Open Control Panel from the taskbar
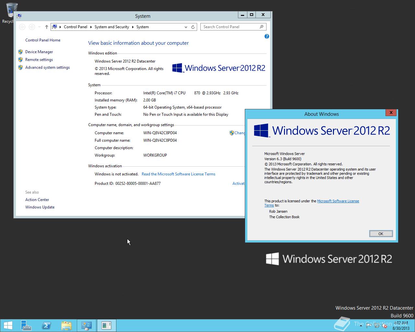This screenshot has width=415, height=332. click(x=86, y=325)
